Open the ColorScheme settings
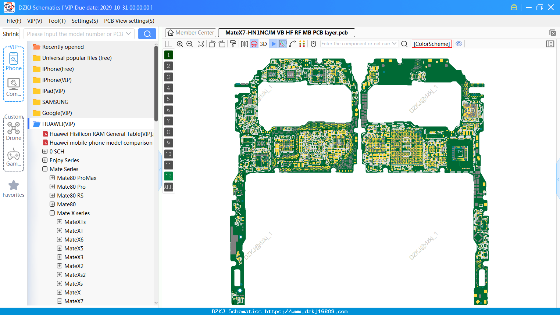Image resolution: width=560 pixels, height=315 pixels. [432, 44]
